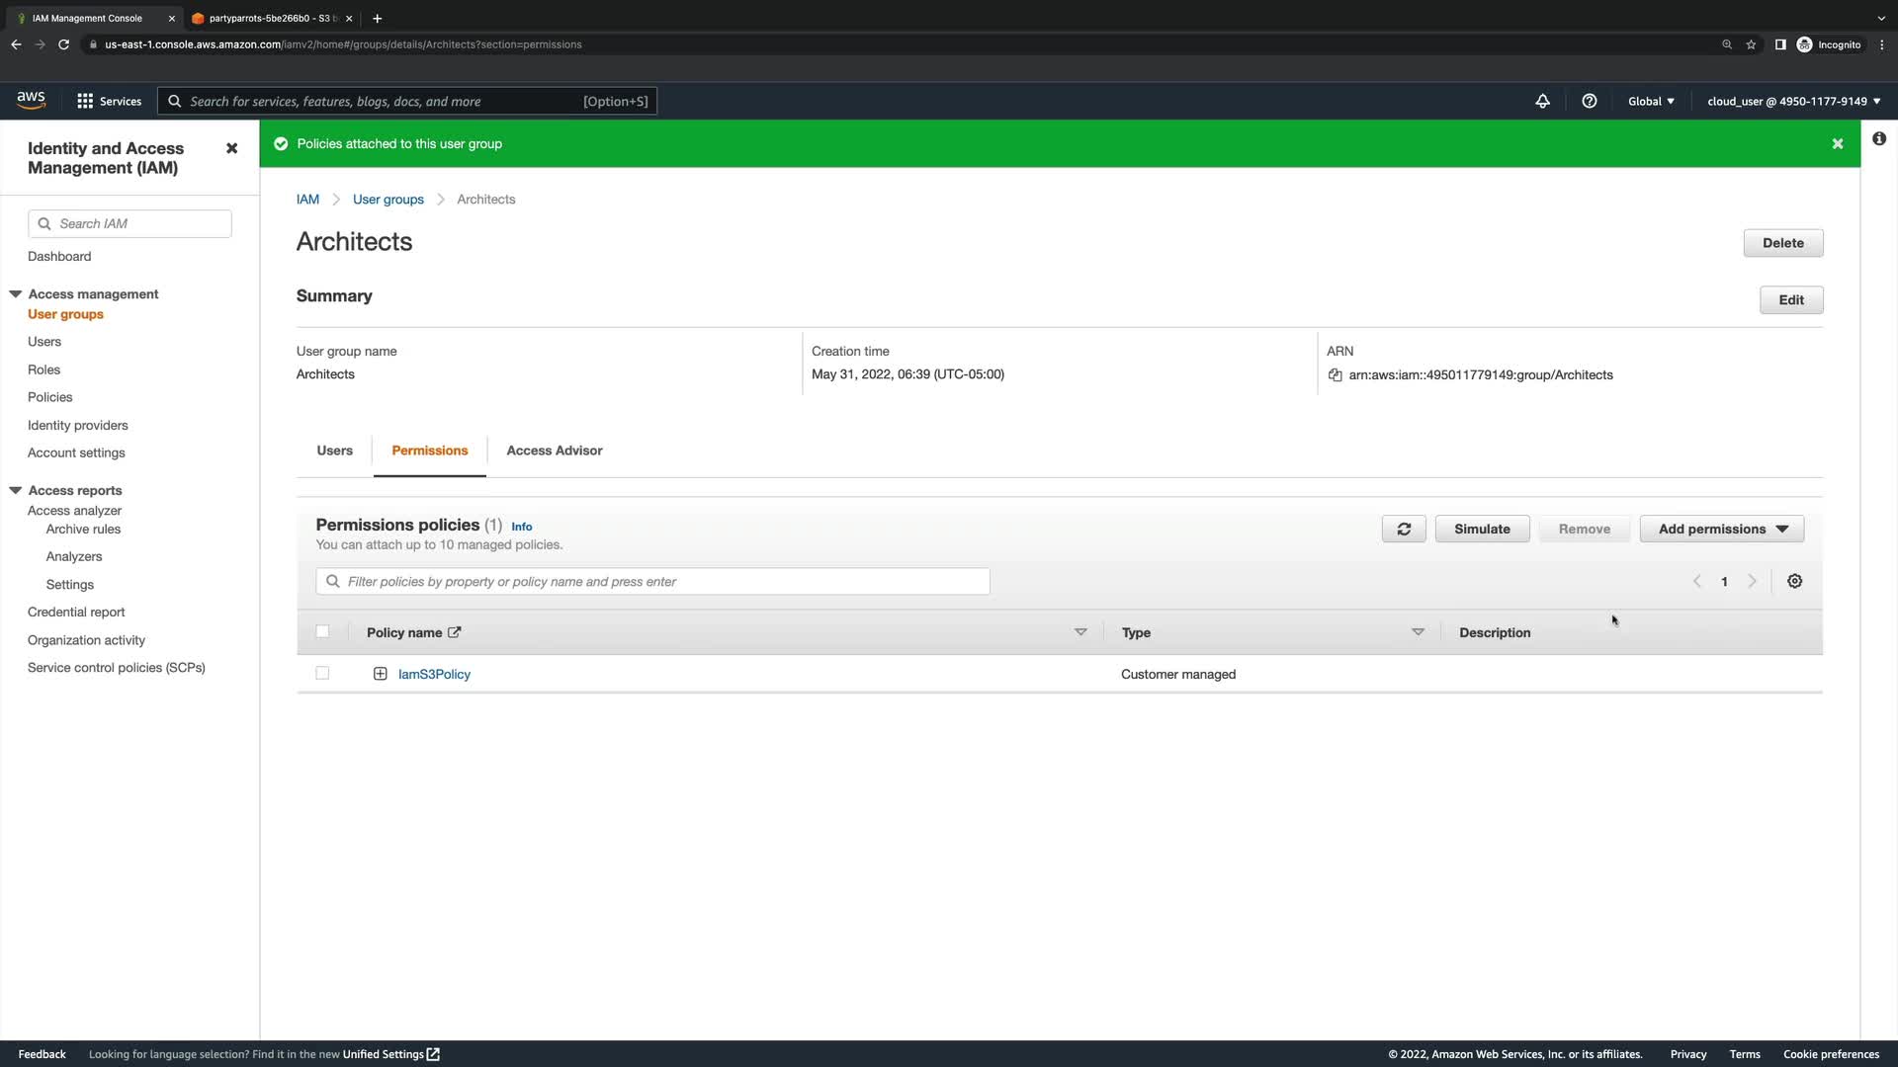Copy the group ARN with copy icon
Image resolution: width=1898 pixels, height=1067 pixels.
point(1335,374)
